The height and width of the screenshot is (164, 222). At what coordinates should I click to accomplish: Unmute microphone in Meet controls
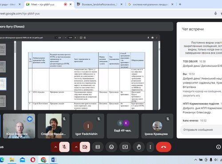coord(64,147)
